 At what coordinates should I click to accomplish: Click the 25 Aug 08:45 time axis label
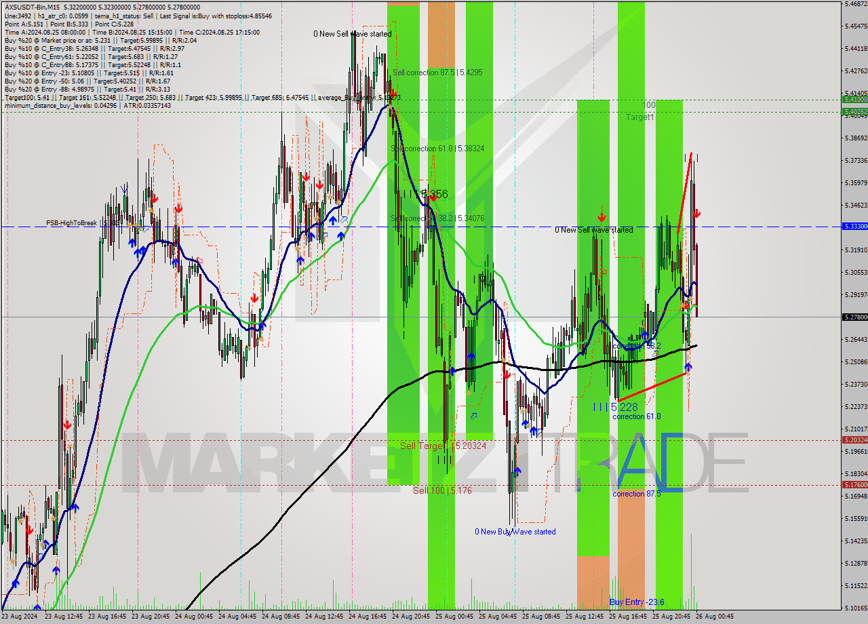coord(540,617)
